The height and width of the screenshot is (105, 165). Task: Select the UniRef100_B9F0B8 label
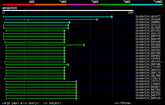point(148,65)
